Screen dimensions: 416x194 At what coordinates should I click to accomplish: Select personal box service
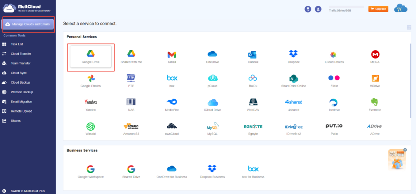pyautogui.click(x=172, y=81)
